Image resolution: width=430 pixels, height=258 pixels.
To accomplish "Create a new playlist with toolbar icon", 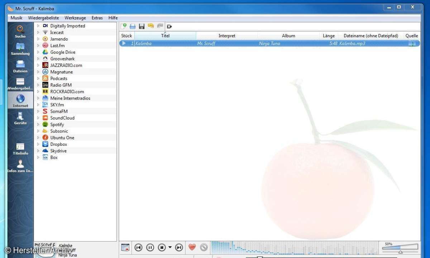I will point(124,26).
